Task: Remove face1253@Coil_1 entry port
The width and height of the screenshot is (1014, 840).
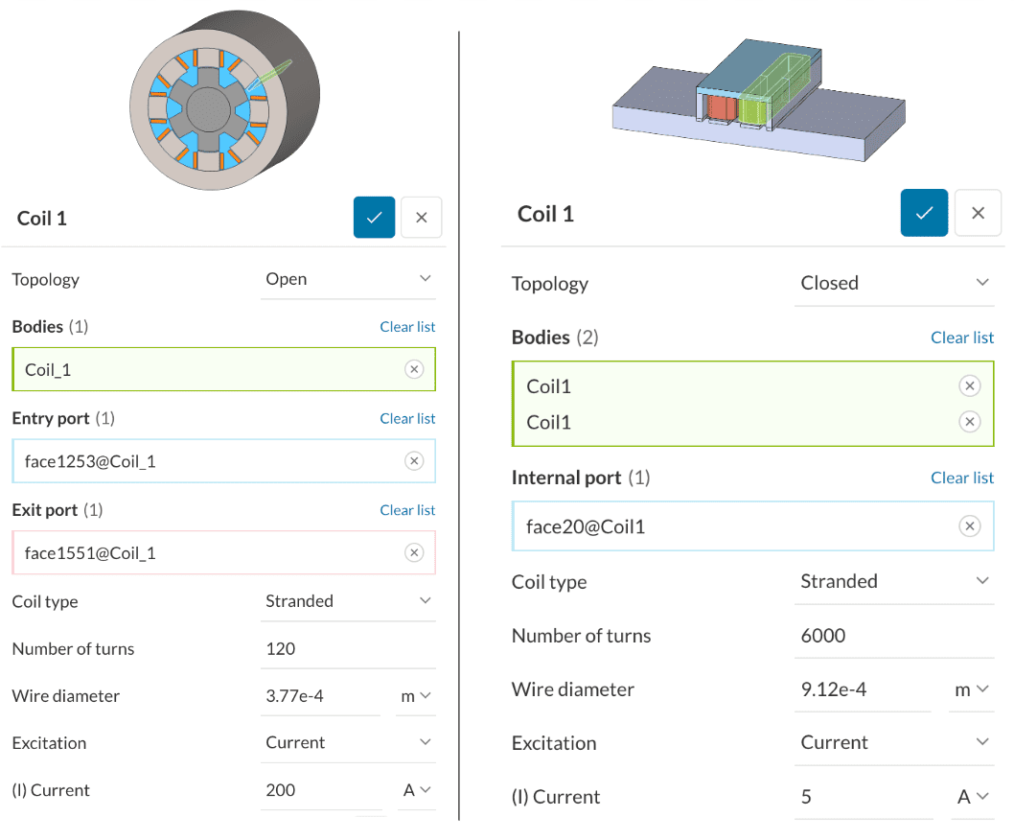Action: pos(414,461)
